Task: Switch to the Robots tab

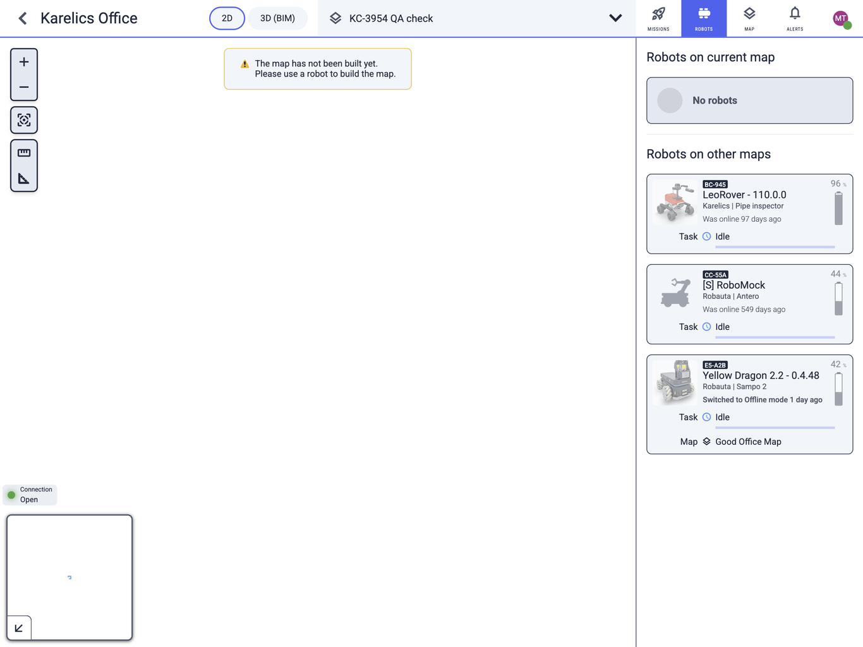Action: pos(704,18)
